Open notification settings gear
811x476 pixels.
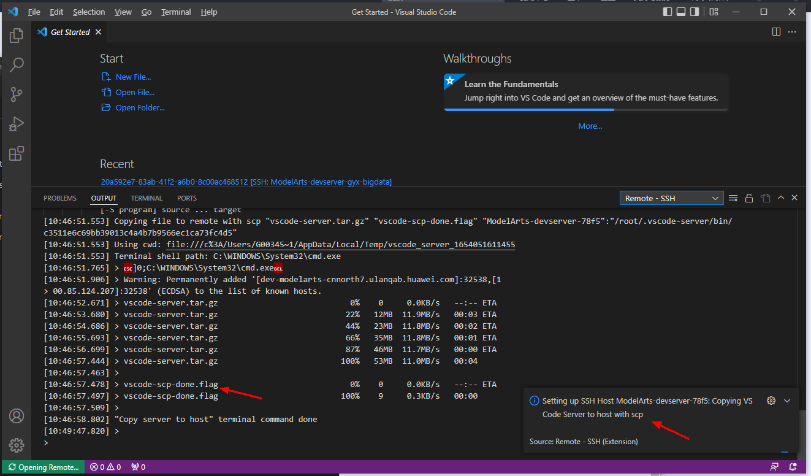pos(771,401)
